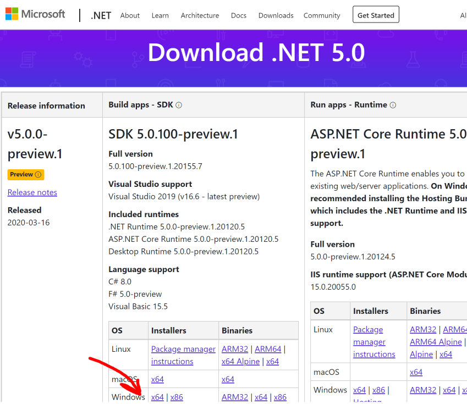
Task: Click info icon next to Build apps - SDK
Action: (179, 105)
